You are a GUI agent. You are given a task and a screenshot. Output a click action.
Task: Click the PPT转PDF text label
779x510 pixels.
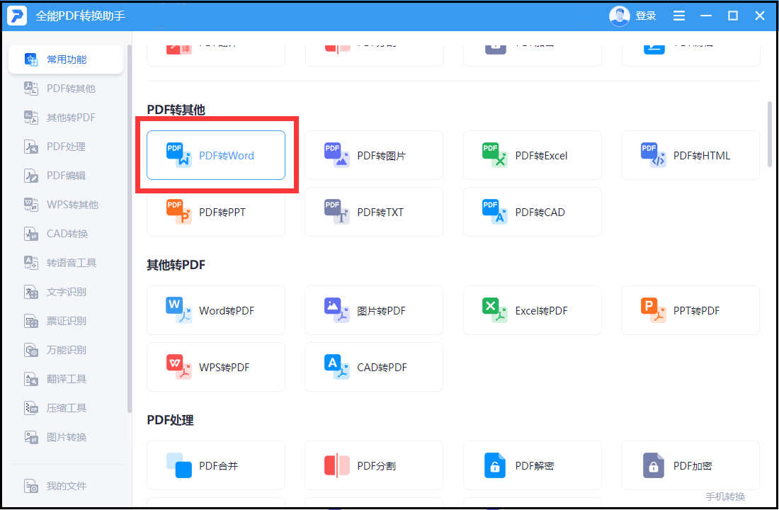coord(697,311)
